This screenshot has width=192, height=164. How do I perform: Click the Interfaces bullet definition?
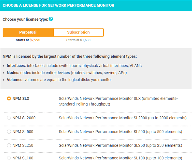click(x=74, y=66)
